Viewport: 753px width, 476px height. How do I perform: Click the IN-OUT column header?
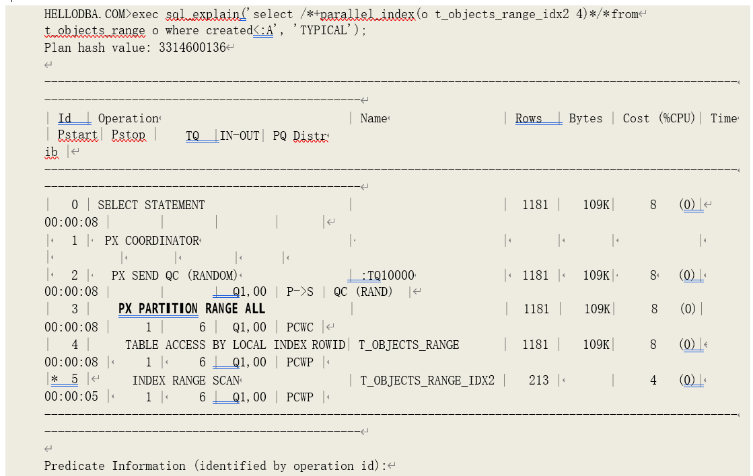point(240,135)
